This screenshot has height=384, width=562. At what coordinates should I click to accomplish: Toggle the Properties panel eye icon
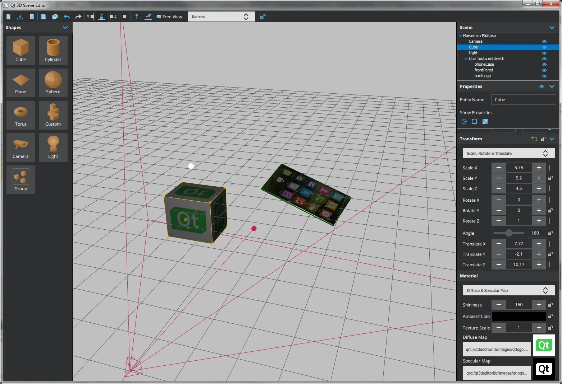pyautogui.click(x=542, y=86)
